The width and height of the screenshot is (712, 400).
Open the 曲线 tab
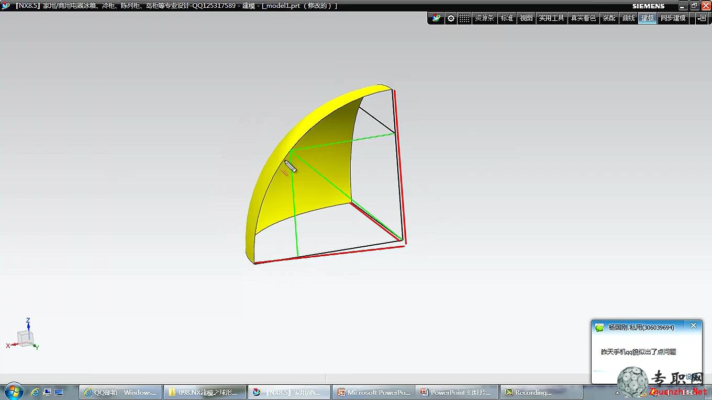[x=629, y=18]
